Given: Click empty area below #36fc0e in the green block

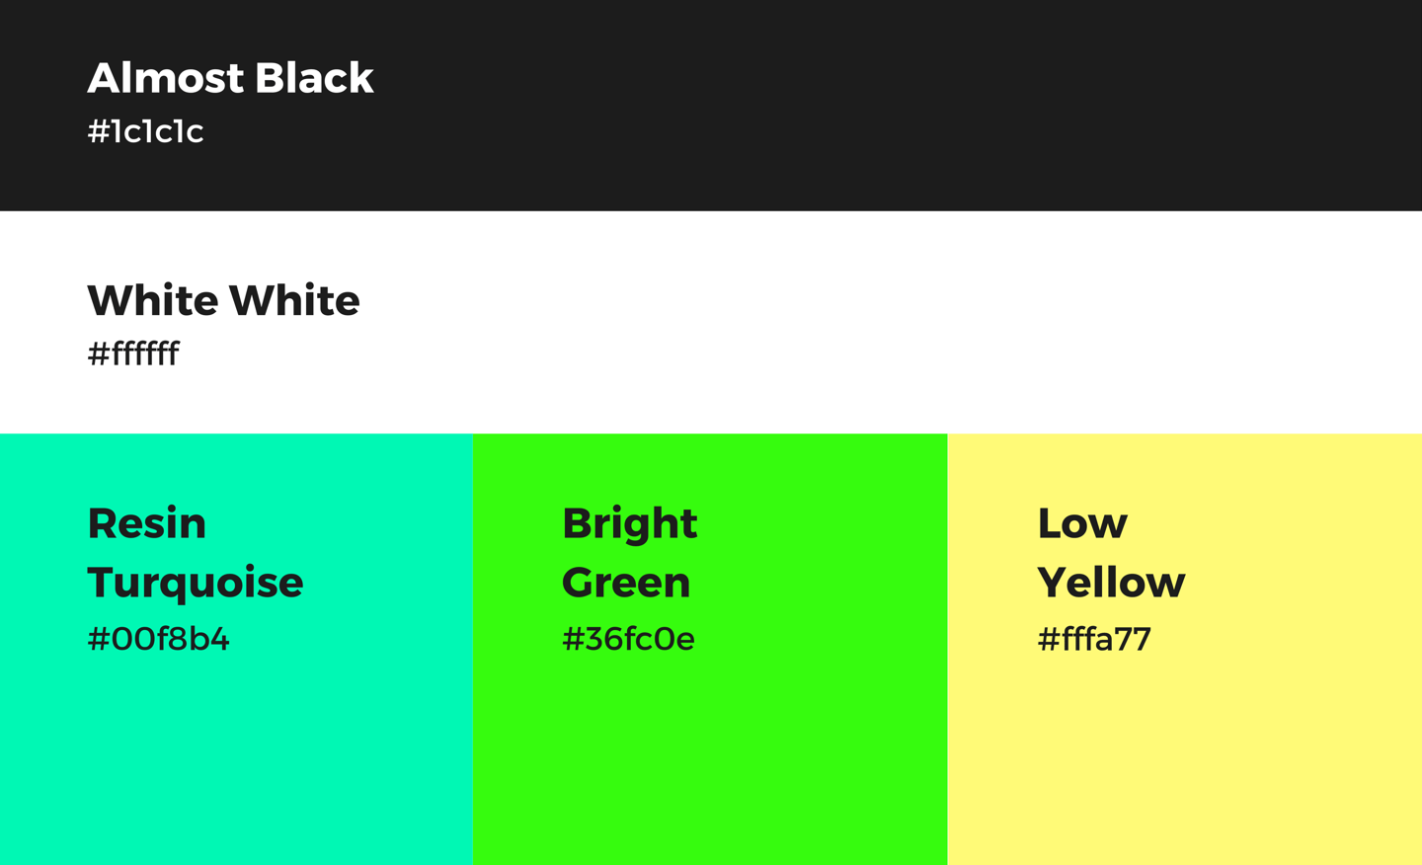Looking at the screenshot, I should pyautogui.click(x=710, y=760).
